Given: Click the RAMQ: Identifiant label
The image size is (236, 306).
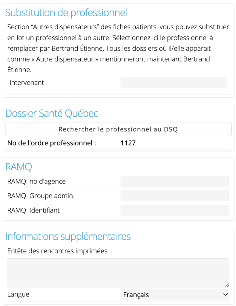Looking at the screenshot, I should click(x=33, y=210).
